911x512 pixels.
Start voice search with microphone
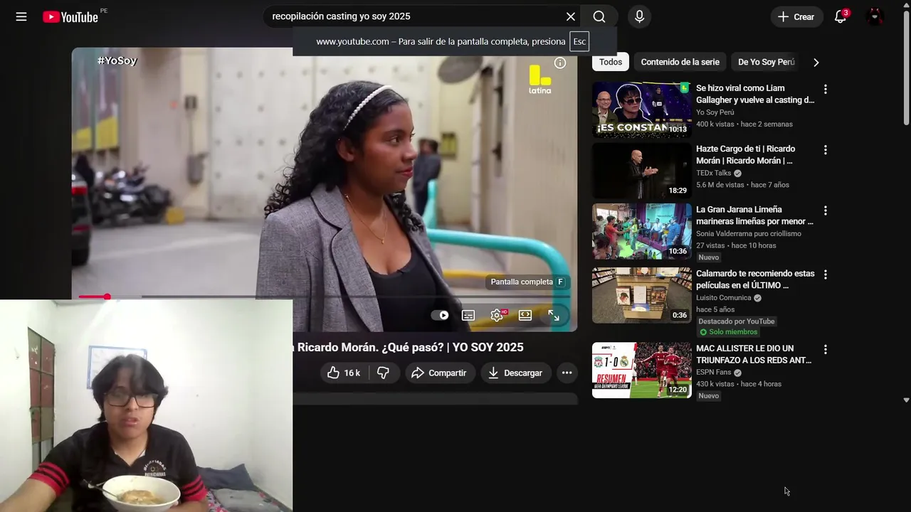(639, 16)
